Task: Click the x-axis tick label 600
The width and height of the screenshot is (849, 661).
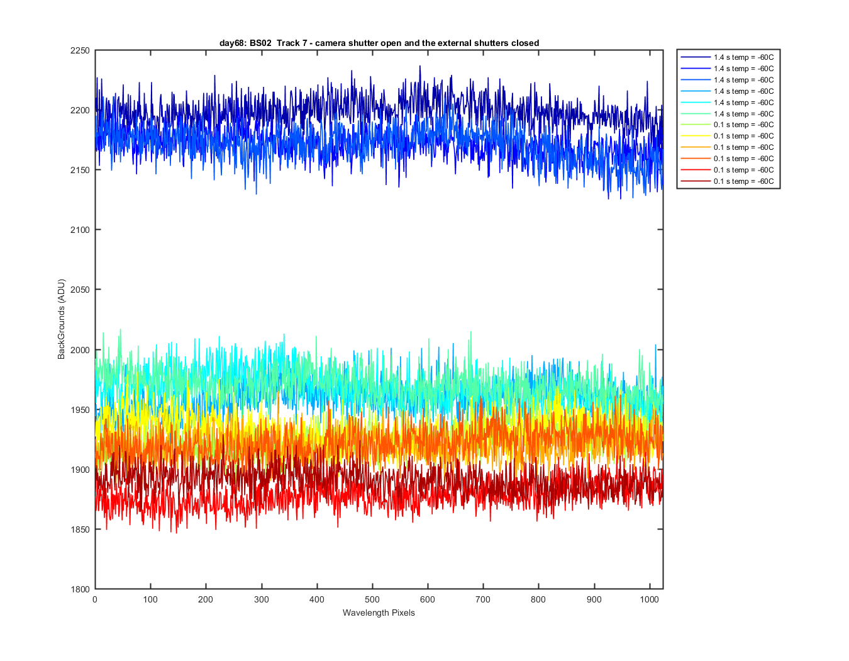Action: (x=428, y=599)
